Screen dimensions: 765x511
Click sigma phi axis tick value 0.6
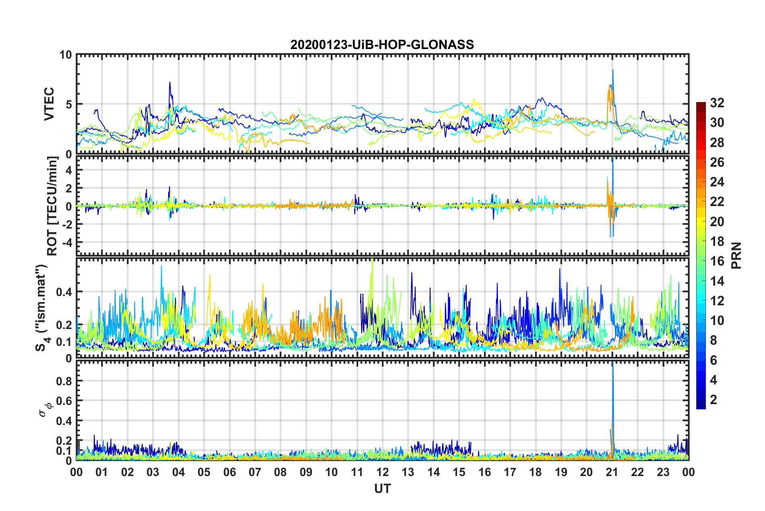point(64,401)
